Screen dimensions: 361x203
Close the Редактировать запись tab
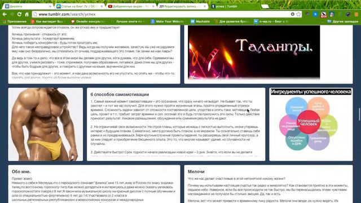point(205,6)
